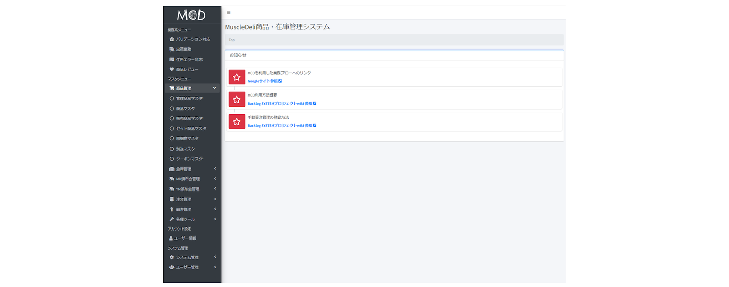Screen dimensions: 729x287
Task: Click the マスタメニュー section header
Action: tap(179, 79)
